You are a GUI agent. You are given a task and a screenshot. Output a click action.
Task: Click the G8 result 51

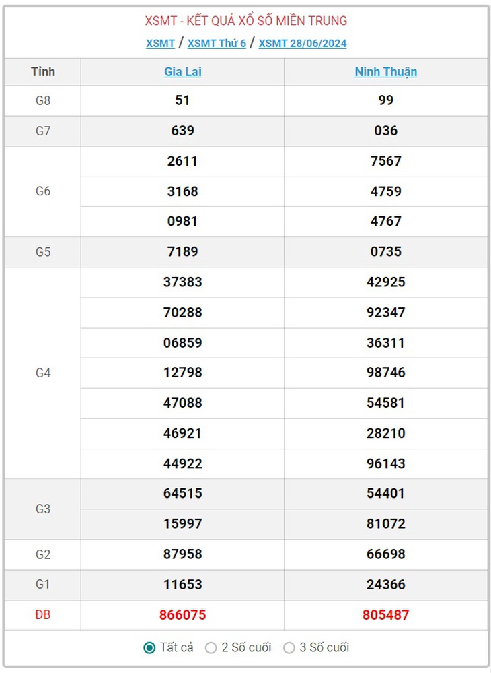tap(182, 100)
